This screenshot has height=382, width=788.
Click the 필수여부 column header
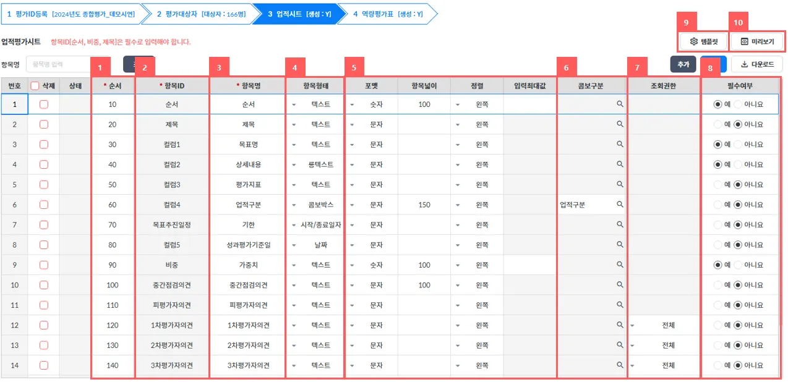tap(739, 86)
